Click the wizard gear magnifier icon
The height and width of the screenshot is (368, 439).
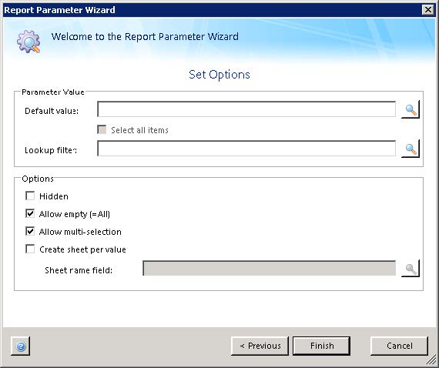(28, 42)
